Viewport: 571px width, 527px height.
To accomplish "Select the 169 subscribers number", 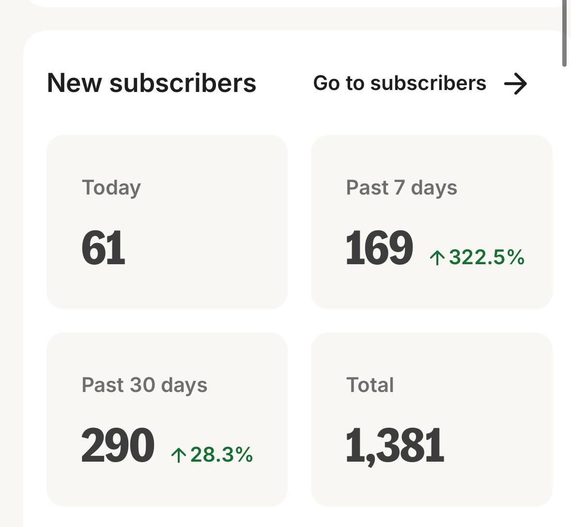I will coord(379,248).
